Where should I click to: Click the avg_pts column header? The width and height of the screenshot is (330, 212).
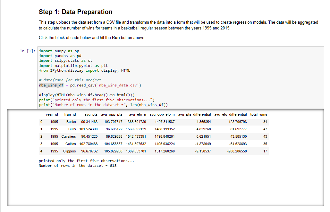91,115
